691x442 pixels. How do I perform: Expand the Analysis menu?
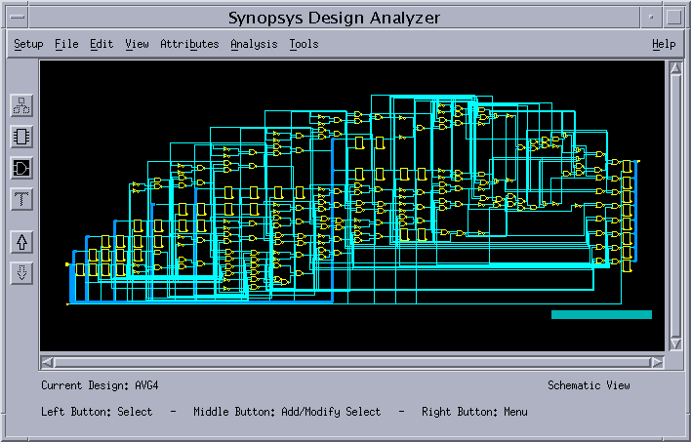pos(254,44)
